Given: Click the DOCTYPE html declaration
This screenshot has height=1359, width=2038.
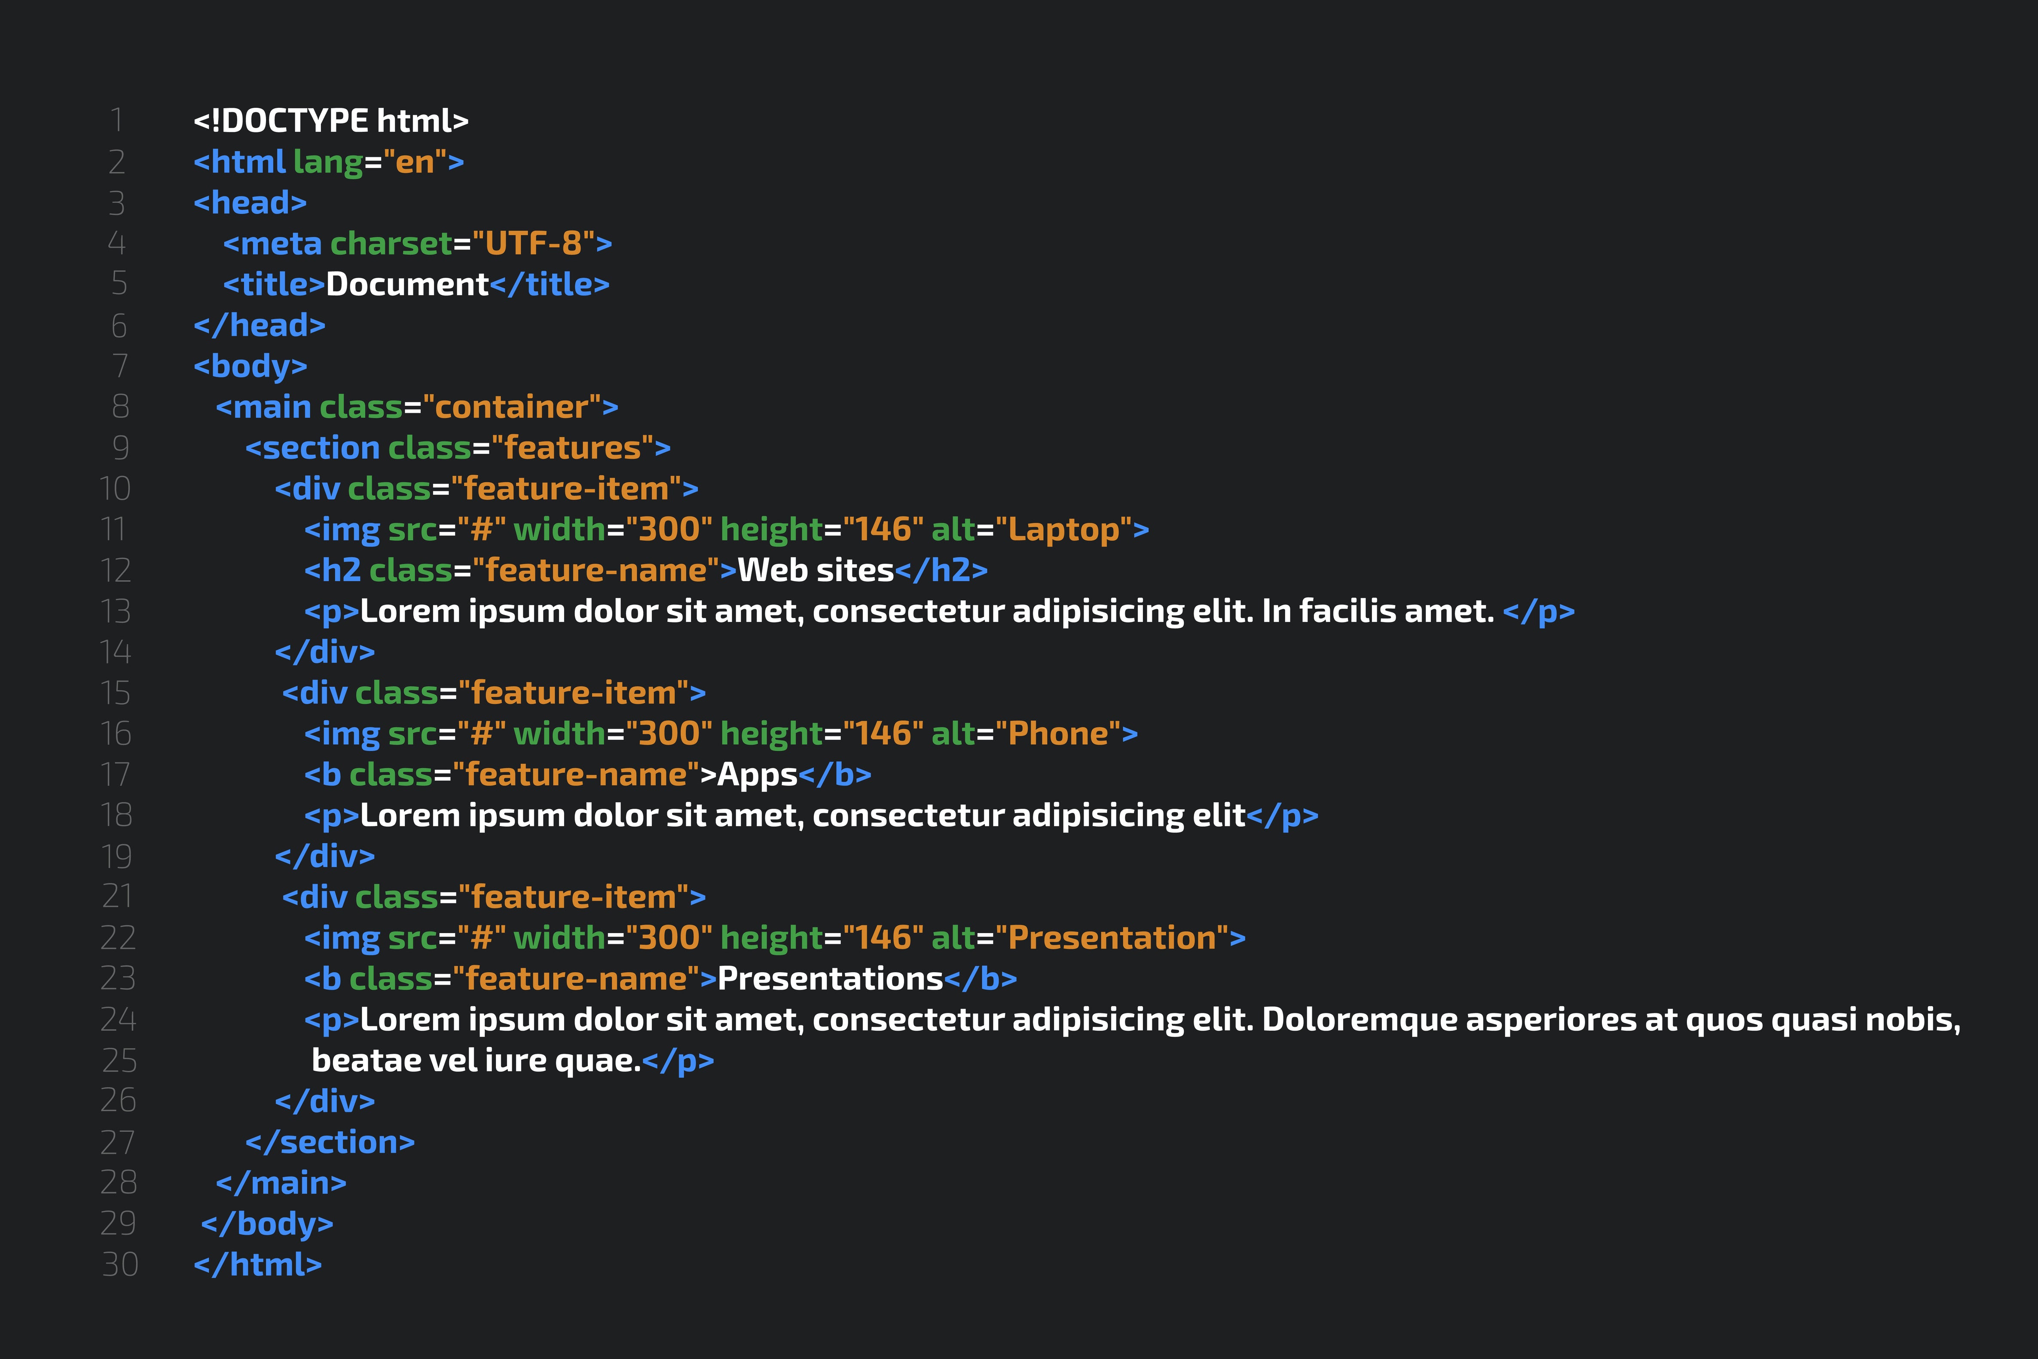Looking at the screenshot, I should click(330, 120).
